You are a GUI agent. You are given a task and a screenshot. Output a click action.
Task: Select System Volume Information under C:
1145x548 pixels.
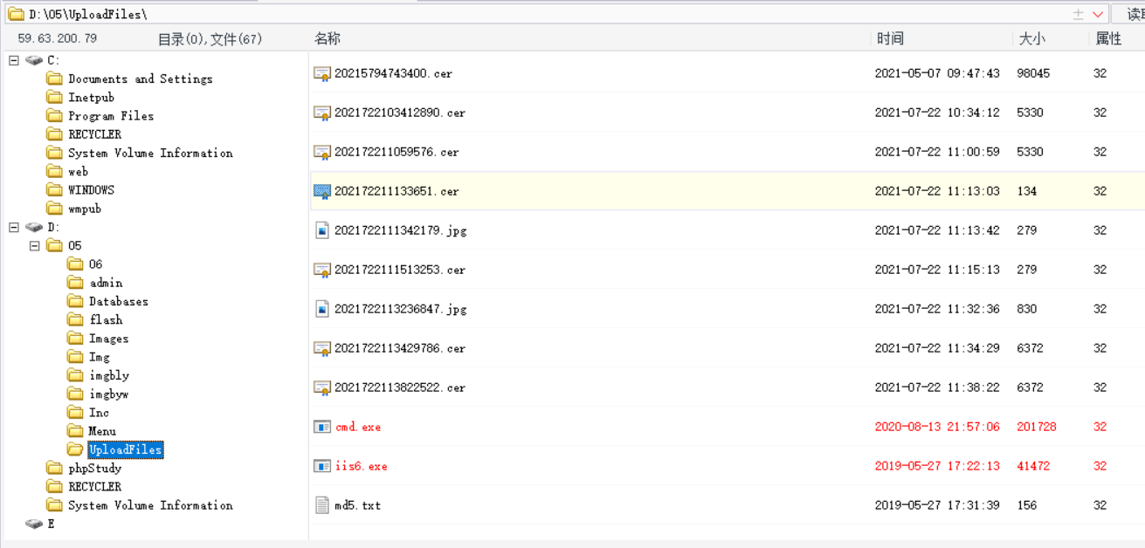tap(150, 153)
